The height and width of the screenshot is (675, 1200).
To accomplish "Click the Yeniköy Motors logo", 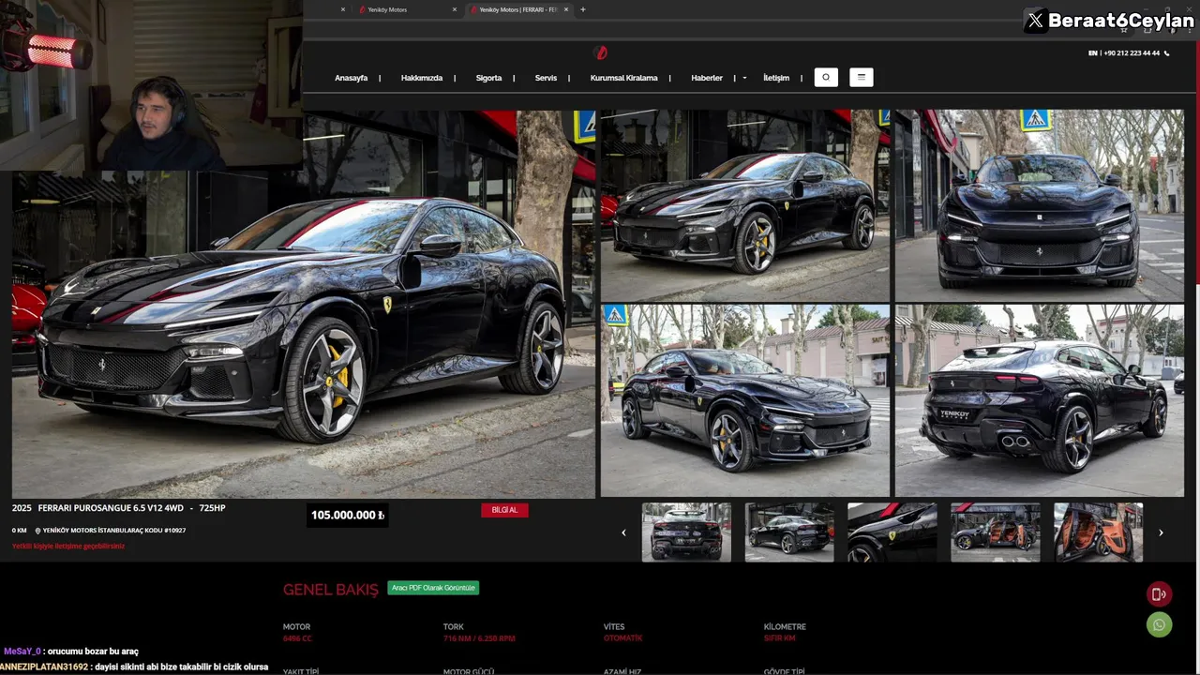I will (601, 52).
